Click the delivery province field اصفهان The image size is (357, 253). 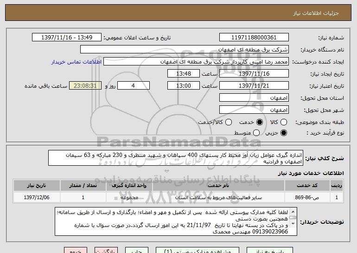pyautogui.click(x=254, y=98)
